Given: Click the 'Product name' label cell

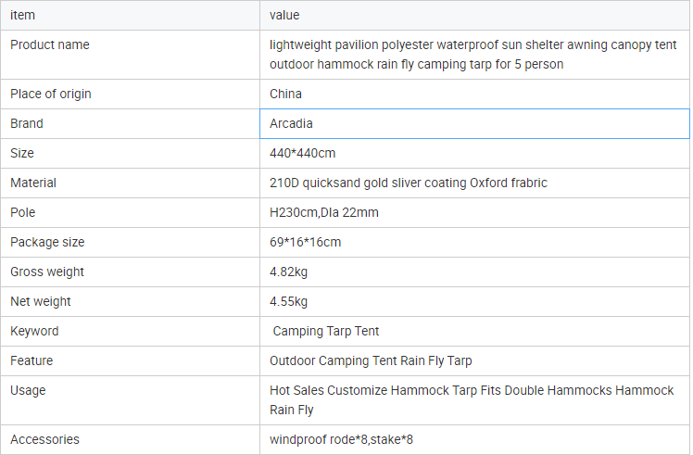Looking at the screenshot, I should click(50, 44).
